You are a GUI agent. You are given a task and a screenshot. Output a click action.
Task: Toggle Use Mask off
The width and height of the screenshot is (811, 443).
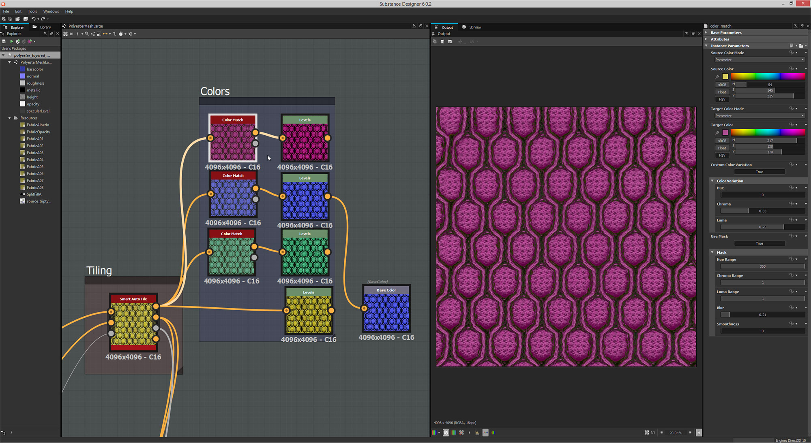(760, 243)
